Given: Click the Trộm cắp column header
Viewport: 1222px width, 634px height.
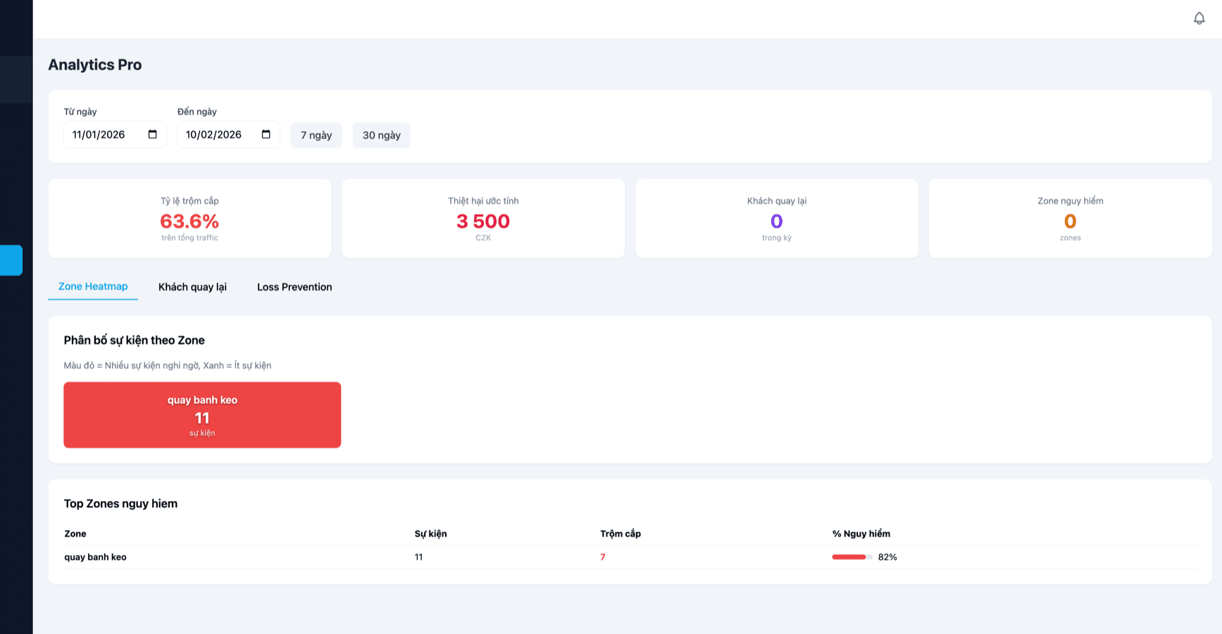Looking at the screenshot, I should 620,533.
